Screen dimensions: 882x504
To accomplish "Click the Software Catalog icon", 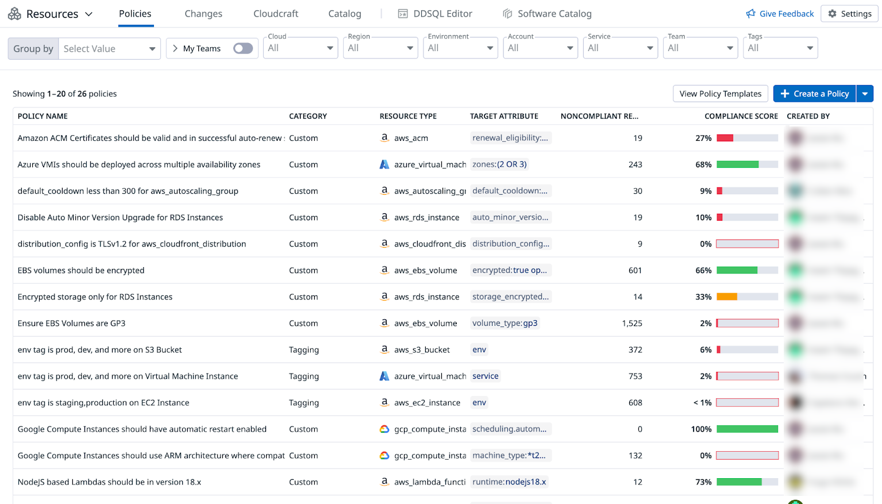I will [507, 14].
